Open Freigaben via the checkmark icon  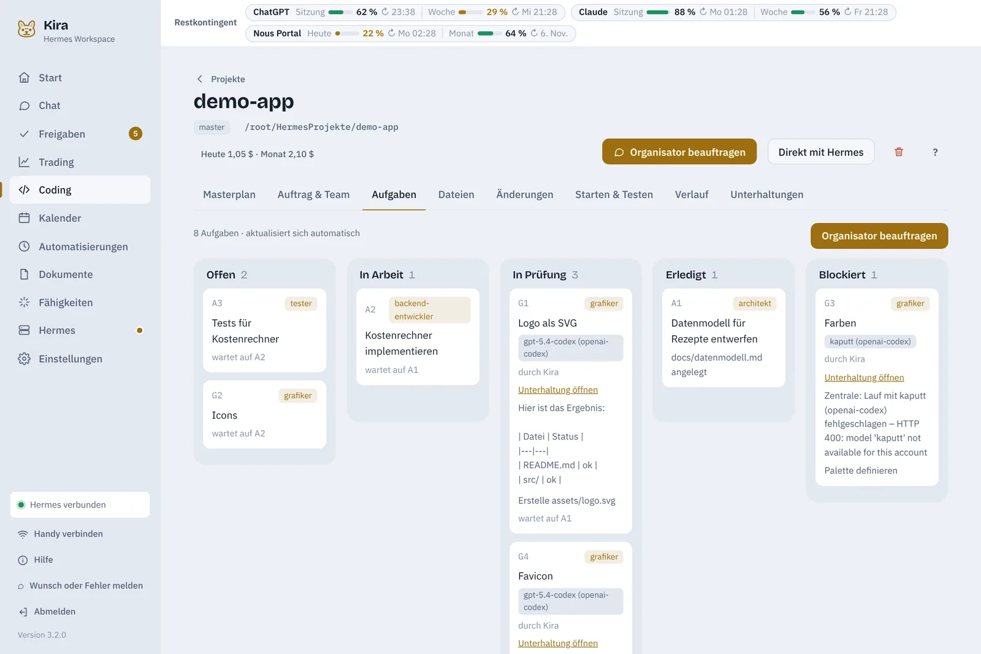tap(25, 134)
